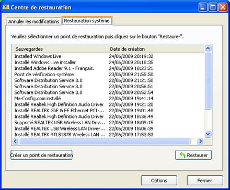The height and width of the screenshot is (190, 230).
Task: Click date 22/06/2009 18:06:39
Action: click(131, 128)
